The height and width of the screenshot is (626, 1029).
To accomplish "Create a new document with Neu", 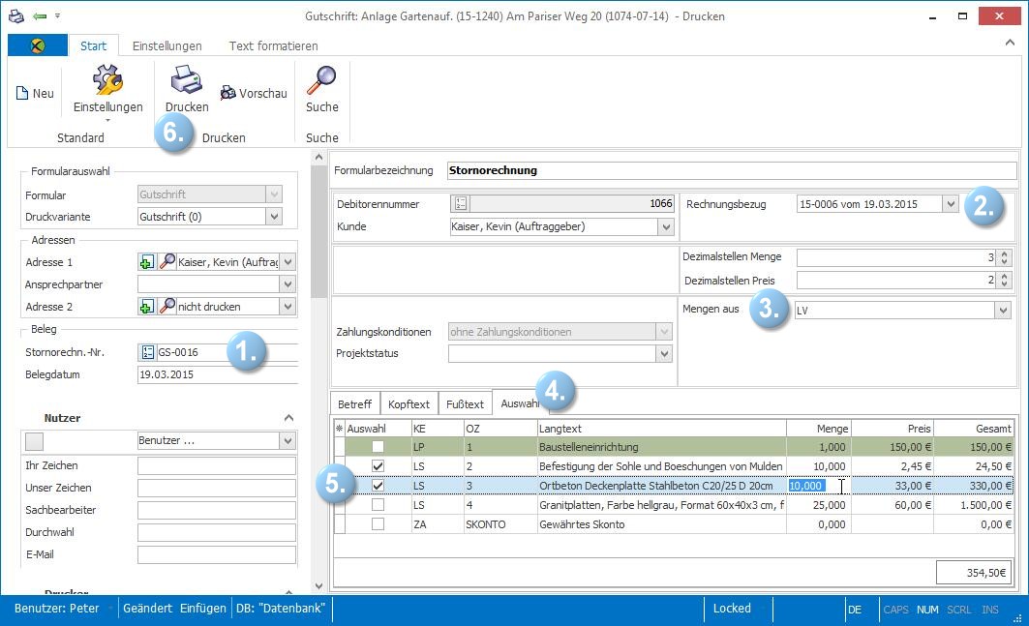I will [35, 93].
